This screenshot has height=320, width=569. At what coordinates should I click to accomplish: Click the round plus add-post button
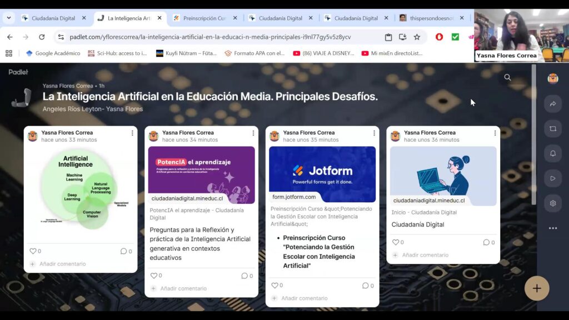[537, 288]
